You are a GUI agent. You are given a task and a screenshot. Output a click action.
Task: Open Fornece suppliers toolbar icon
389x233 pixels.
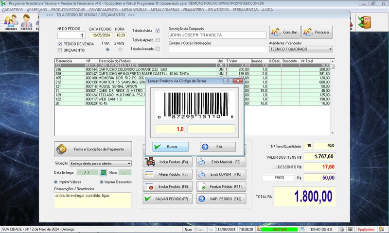[27, 22]
